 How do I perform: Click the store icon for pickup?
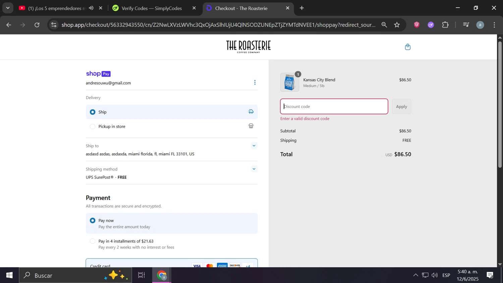251,126
